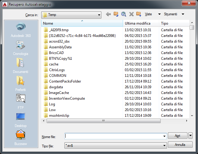Select the _AI20F9.tmp folder icon
Image resolution: width=198 pixels, height=154 pixels.
tap(46, 30)
